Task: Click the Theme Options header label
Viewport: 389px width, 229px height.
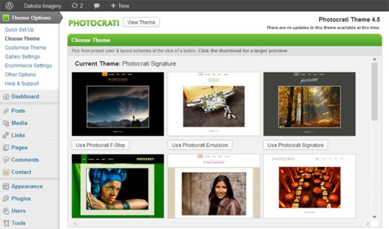Action: pyautogui.click(x=31, y=18)
